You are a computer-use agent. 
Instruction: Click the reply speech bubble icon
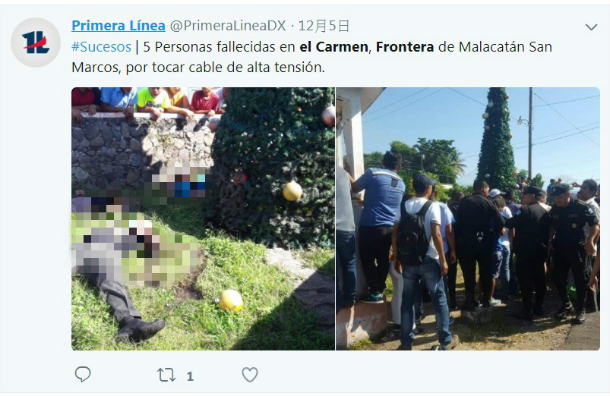tap(83, 374)
